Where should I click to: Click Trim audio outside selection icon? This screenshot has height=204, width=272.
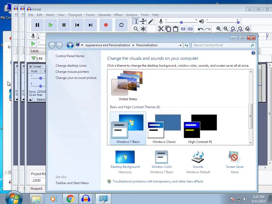(x=183, y=29)
